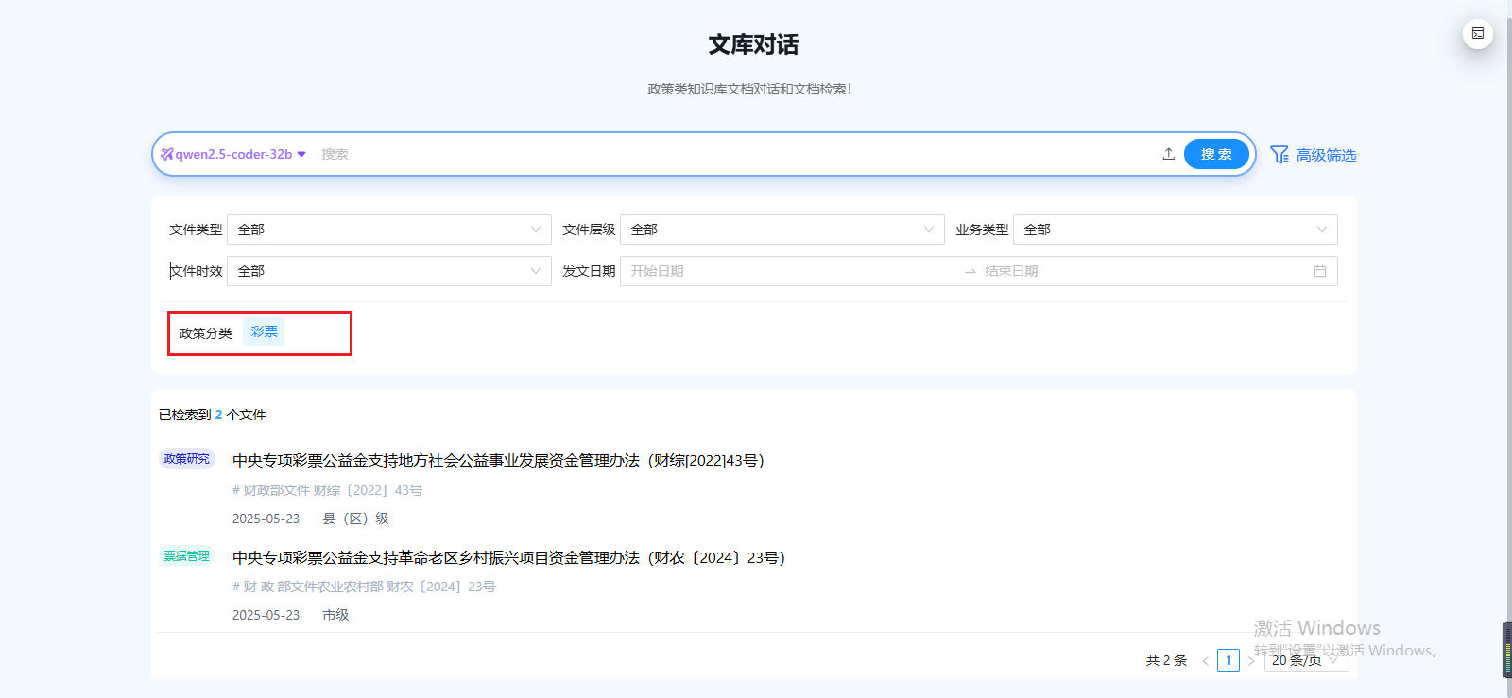This screenshot has height=698, width=1512.
Task: Expand the 文件层级 dropdown
Action: 782,230
